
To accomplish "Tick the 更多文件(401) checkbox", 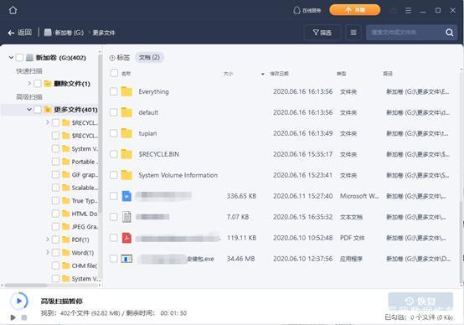I will tap(38, 110).
